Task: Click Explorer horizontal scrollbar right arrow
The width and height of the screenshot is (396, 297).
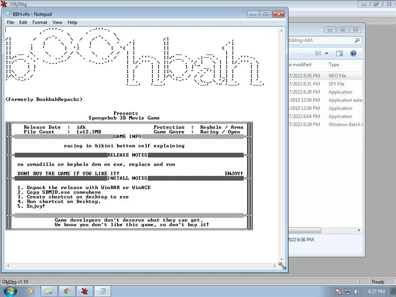Action: [x=359, y=230]
